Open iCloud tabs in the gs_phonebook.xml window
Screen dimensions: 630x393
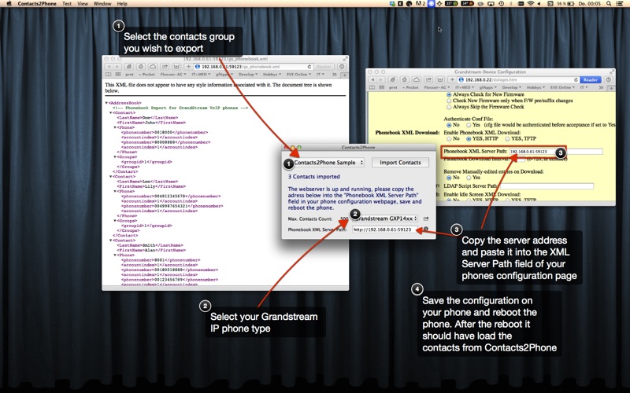[153, 67]
